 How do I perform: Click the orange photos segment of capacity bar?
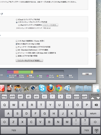(16, 72)
